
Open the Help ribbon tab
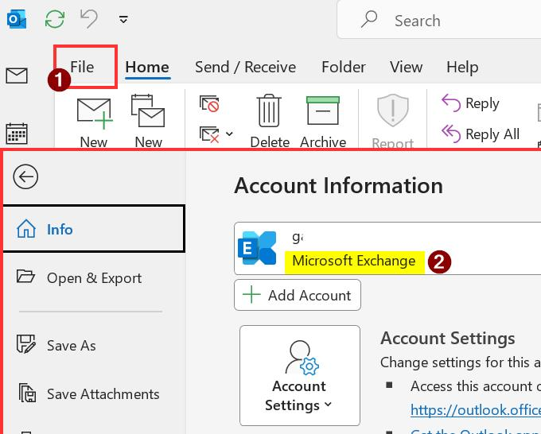(x=462, y=67)
